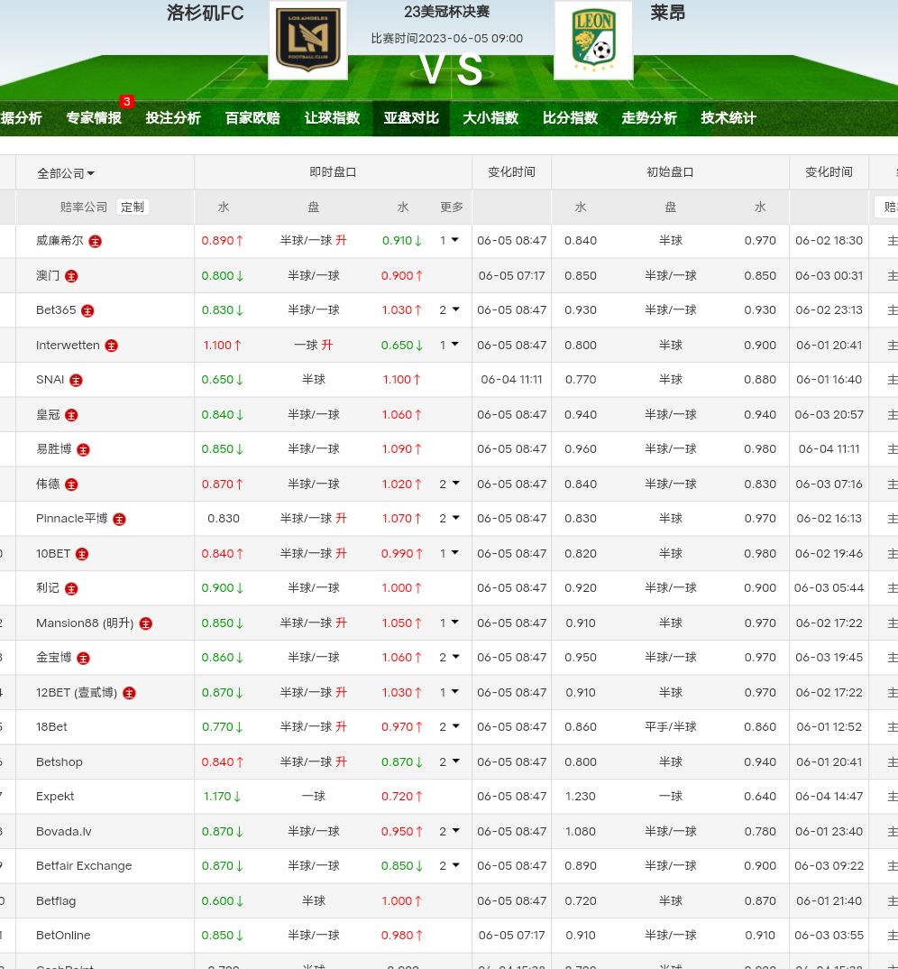
Task: Click the red 主 badge beside Interwetten
Action: [111, 346]
